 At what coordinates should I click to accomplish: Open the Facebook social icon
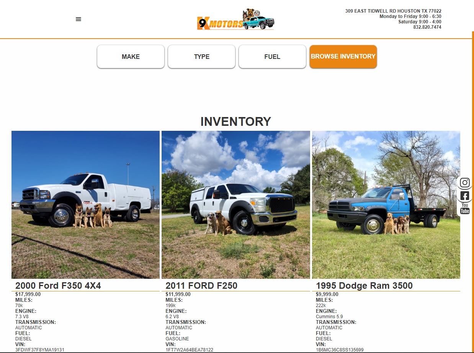(465, 196)
